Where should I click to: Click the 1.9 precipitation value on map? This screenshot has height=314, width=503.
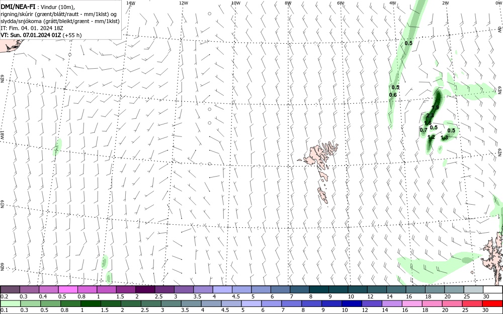[435, 107]
